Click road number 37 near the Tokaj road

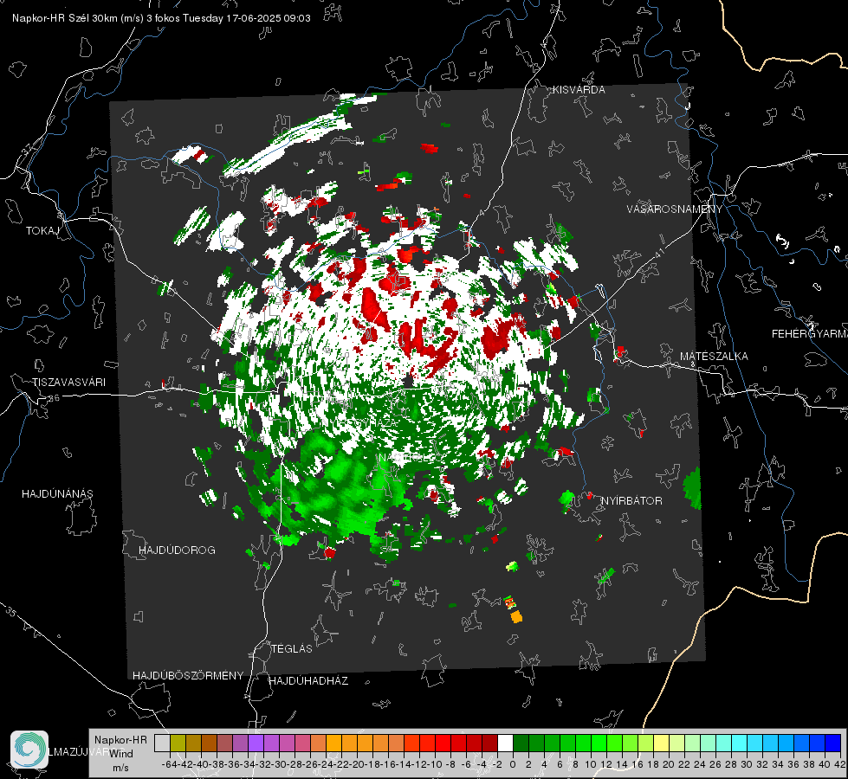[x=28, y=149]
